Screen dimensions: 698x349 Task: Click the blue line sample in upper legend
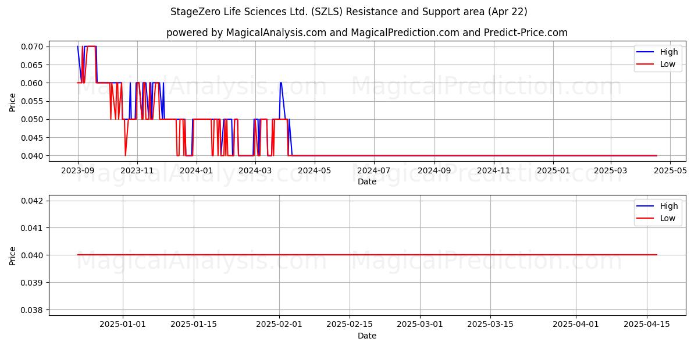(x=646, y=52)
